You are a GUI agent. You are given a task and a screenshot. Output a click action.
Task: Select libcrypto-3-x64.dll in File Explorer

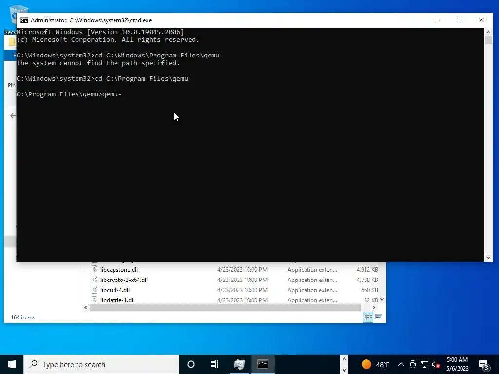[124, 280]
